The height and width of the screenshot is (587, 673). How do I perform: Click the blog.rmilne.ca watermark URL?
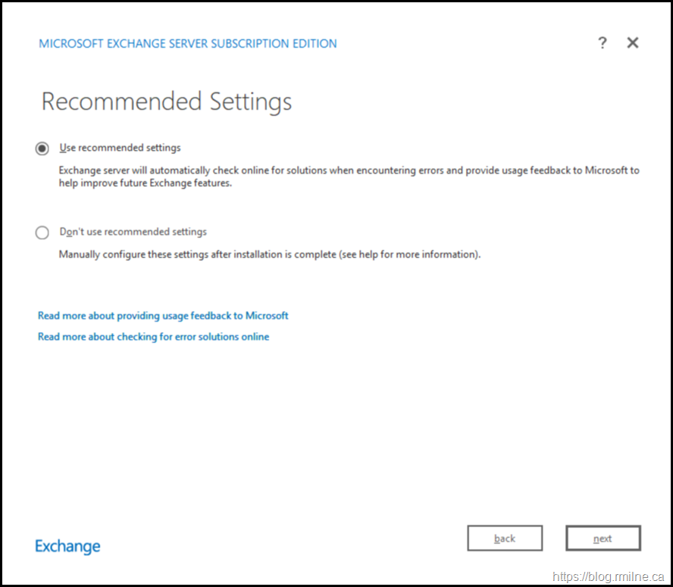coord(609,577)
